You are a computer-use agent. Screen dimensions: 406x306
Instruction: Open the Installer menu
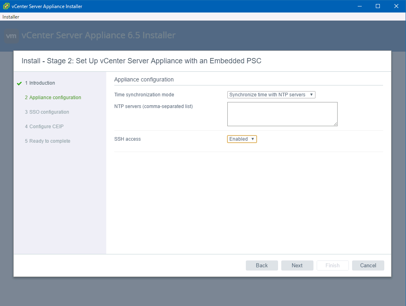click(10, 17)
